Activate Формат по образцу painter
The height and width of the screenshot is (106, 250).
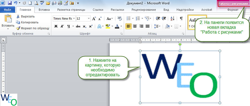33,28
